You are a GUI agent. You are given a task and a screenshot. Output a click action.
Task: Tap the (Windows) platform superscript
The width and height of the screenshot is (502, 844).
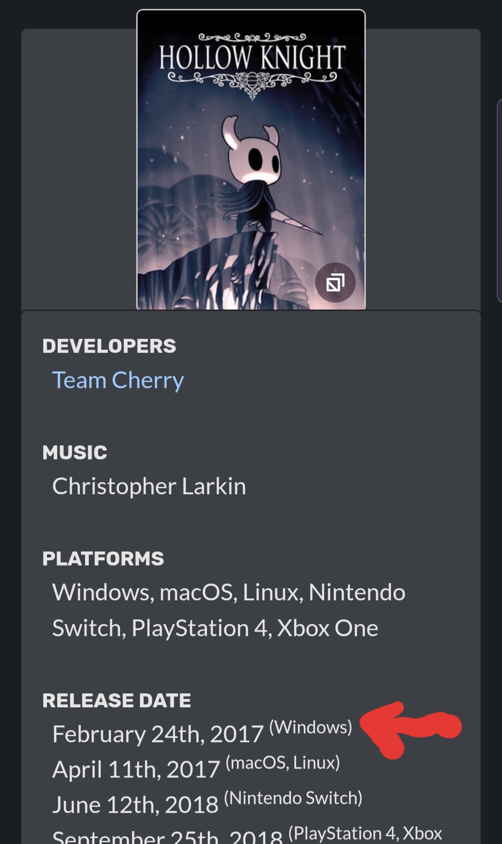tap(310, 727)
